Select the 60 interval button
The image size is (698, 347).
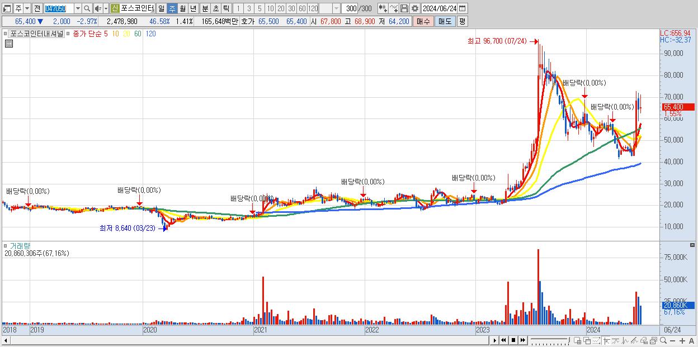(302, 8)
